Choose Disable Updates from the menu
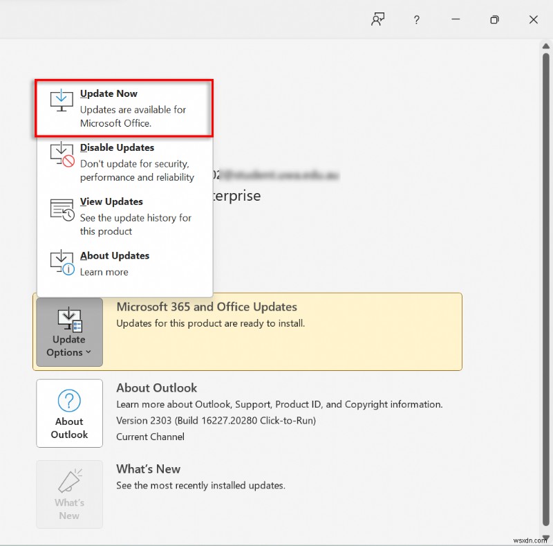Image resolution: width=553 pixels, height=546 pixels. [x=124, y=163]
